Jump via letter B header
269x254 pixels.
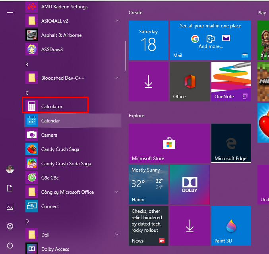(27, 65)
